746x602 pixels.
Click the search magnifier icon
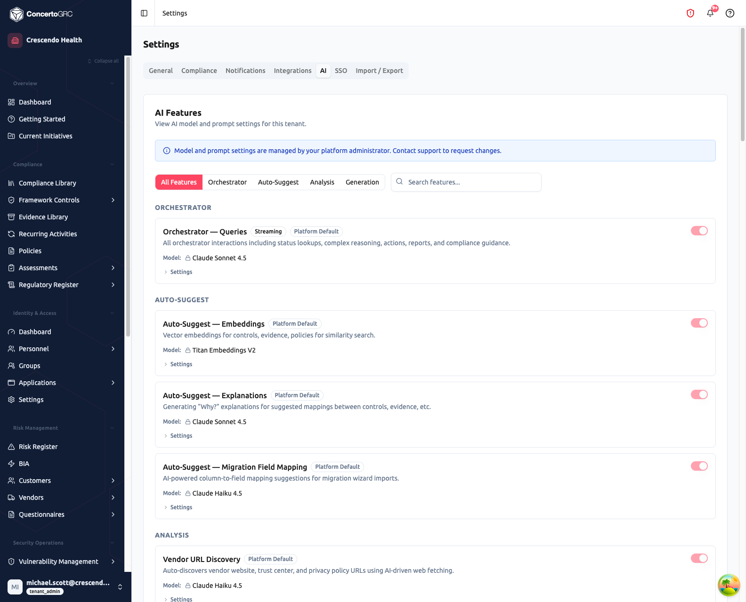click(x=399, y=182)
